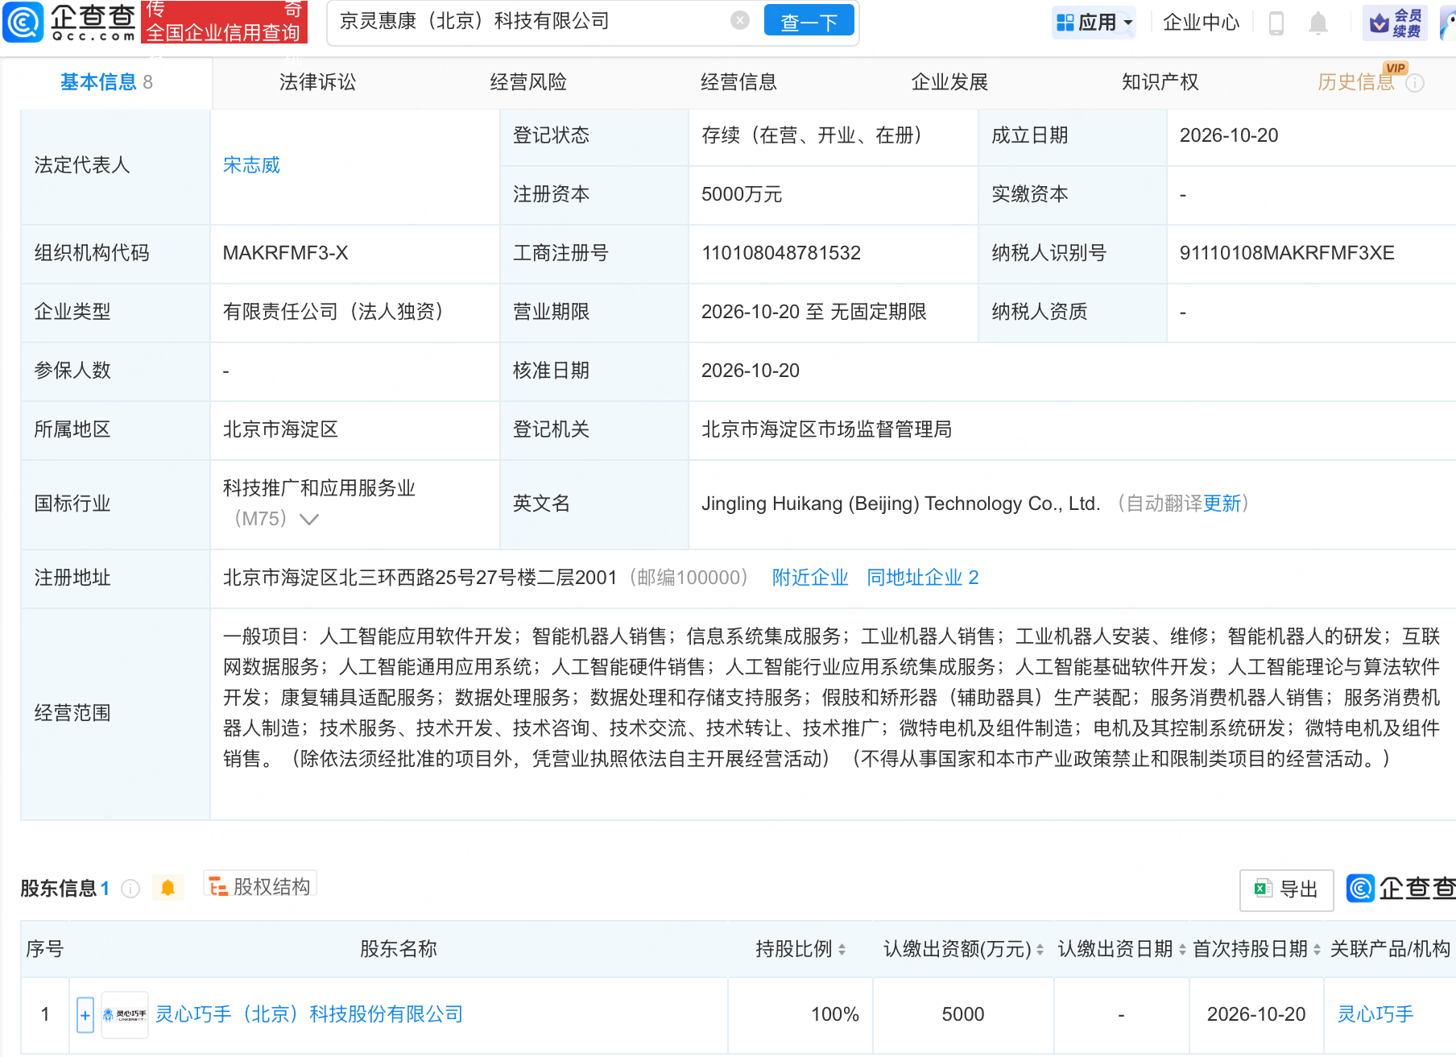Switch to the 基本信息 tab
Viewport: 1456px width, 1057px height.
click(106, 82)
